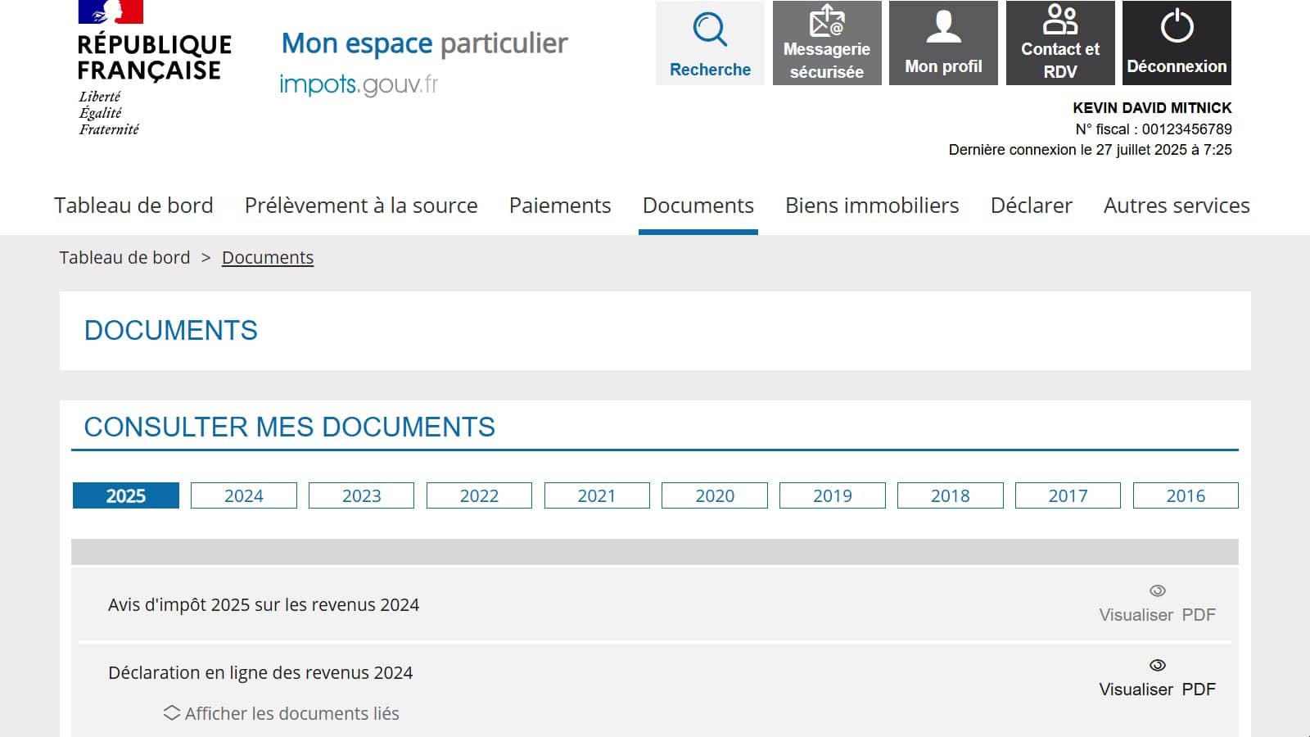Click Déclaration en ligne des revenus 2024

click(x=260, y=672)
